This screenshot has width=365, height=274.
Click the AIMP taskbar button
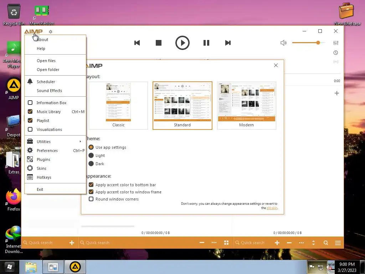(x=75, y=267)
